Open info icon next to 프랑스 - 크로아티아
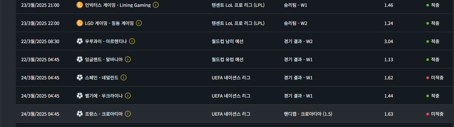 point(128,114)
